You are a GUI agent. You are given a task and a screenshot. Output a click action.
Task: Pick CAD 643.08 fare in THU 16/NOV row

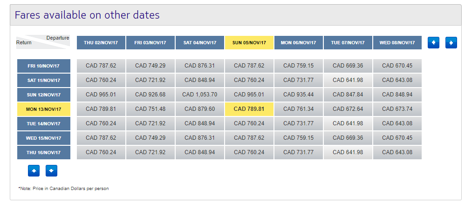click(x=397, y=153)
